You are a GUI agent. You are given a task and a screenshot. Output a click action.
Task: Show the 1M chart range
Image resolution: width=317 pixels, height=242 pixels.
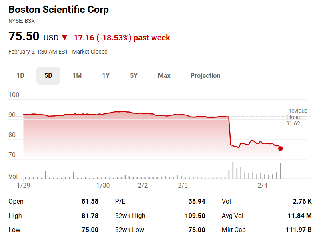click(77, 76)
